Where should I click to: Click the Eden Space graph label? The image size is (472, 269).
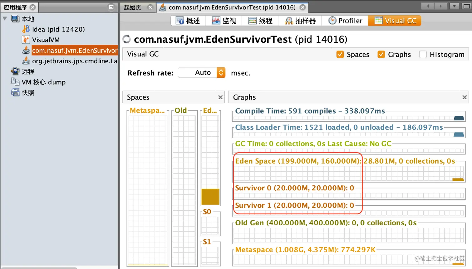click(x=345, y=161)
